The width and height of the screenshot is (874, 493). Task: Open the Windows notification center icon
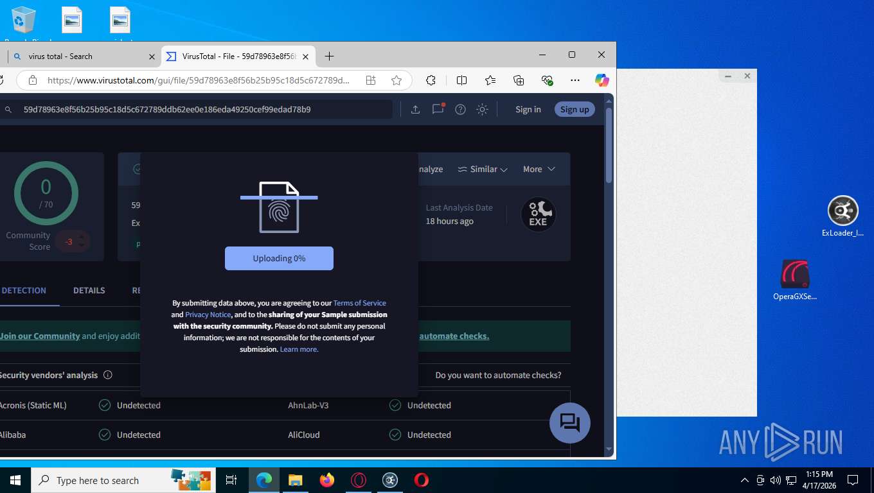click(x=853, y=480)
